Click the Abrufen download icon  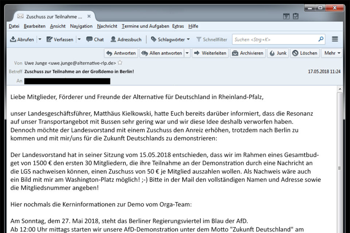click(13, 39)
